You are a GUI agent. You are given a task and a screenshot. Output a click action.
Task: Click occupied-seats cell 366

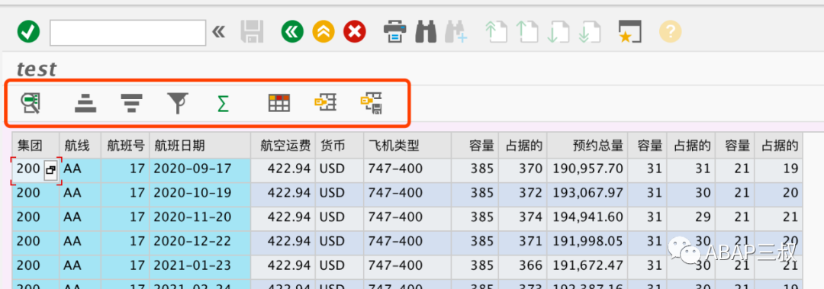click(523, 266)
